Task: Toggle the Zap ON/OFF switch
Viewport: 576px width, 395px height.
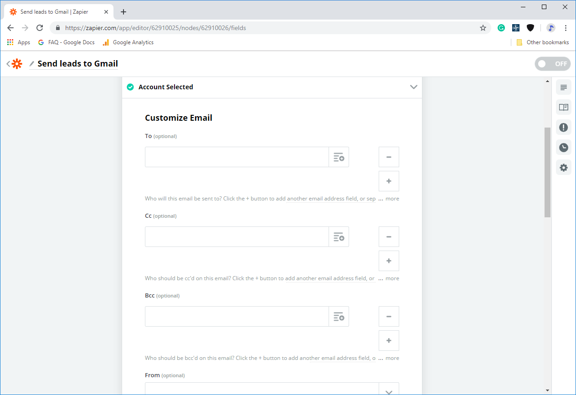Action: coord(552,64)
